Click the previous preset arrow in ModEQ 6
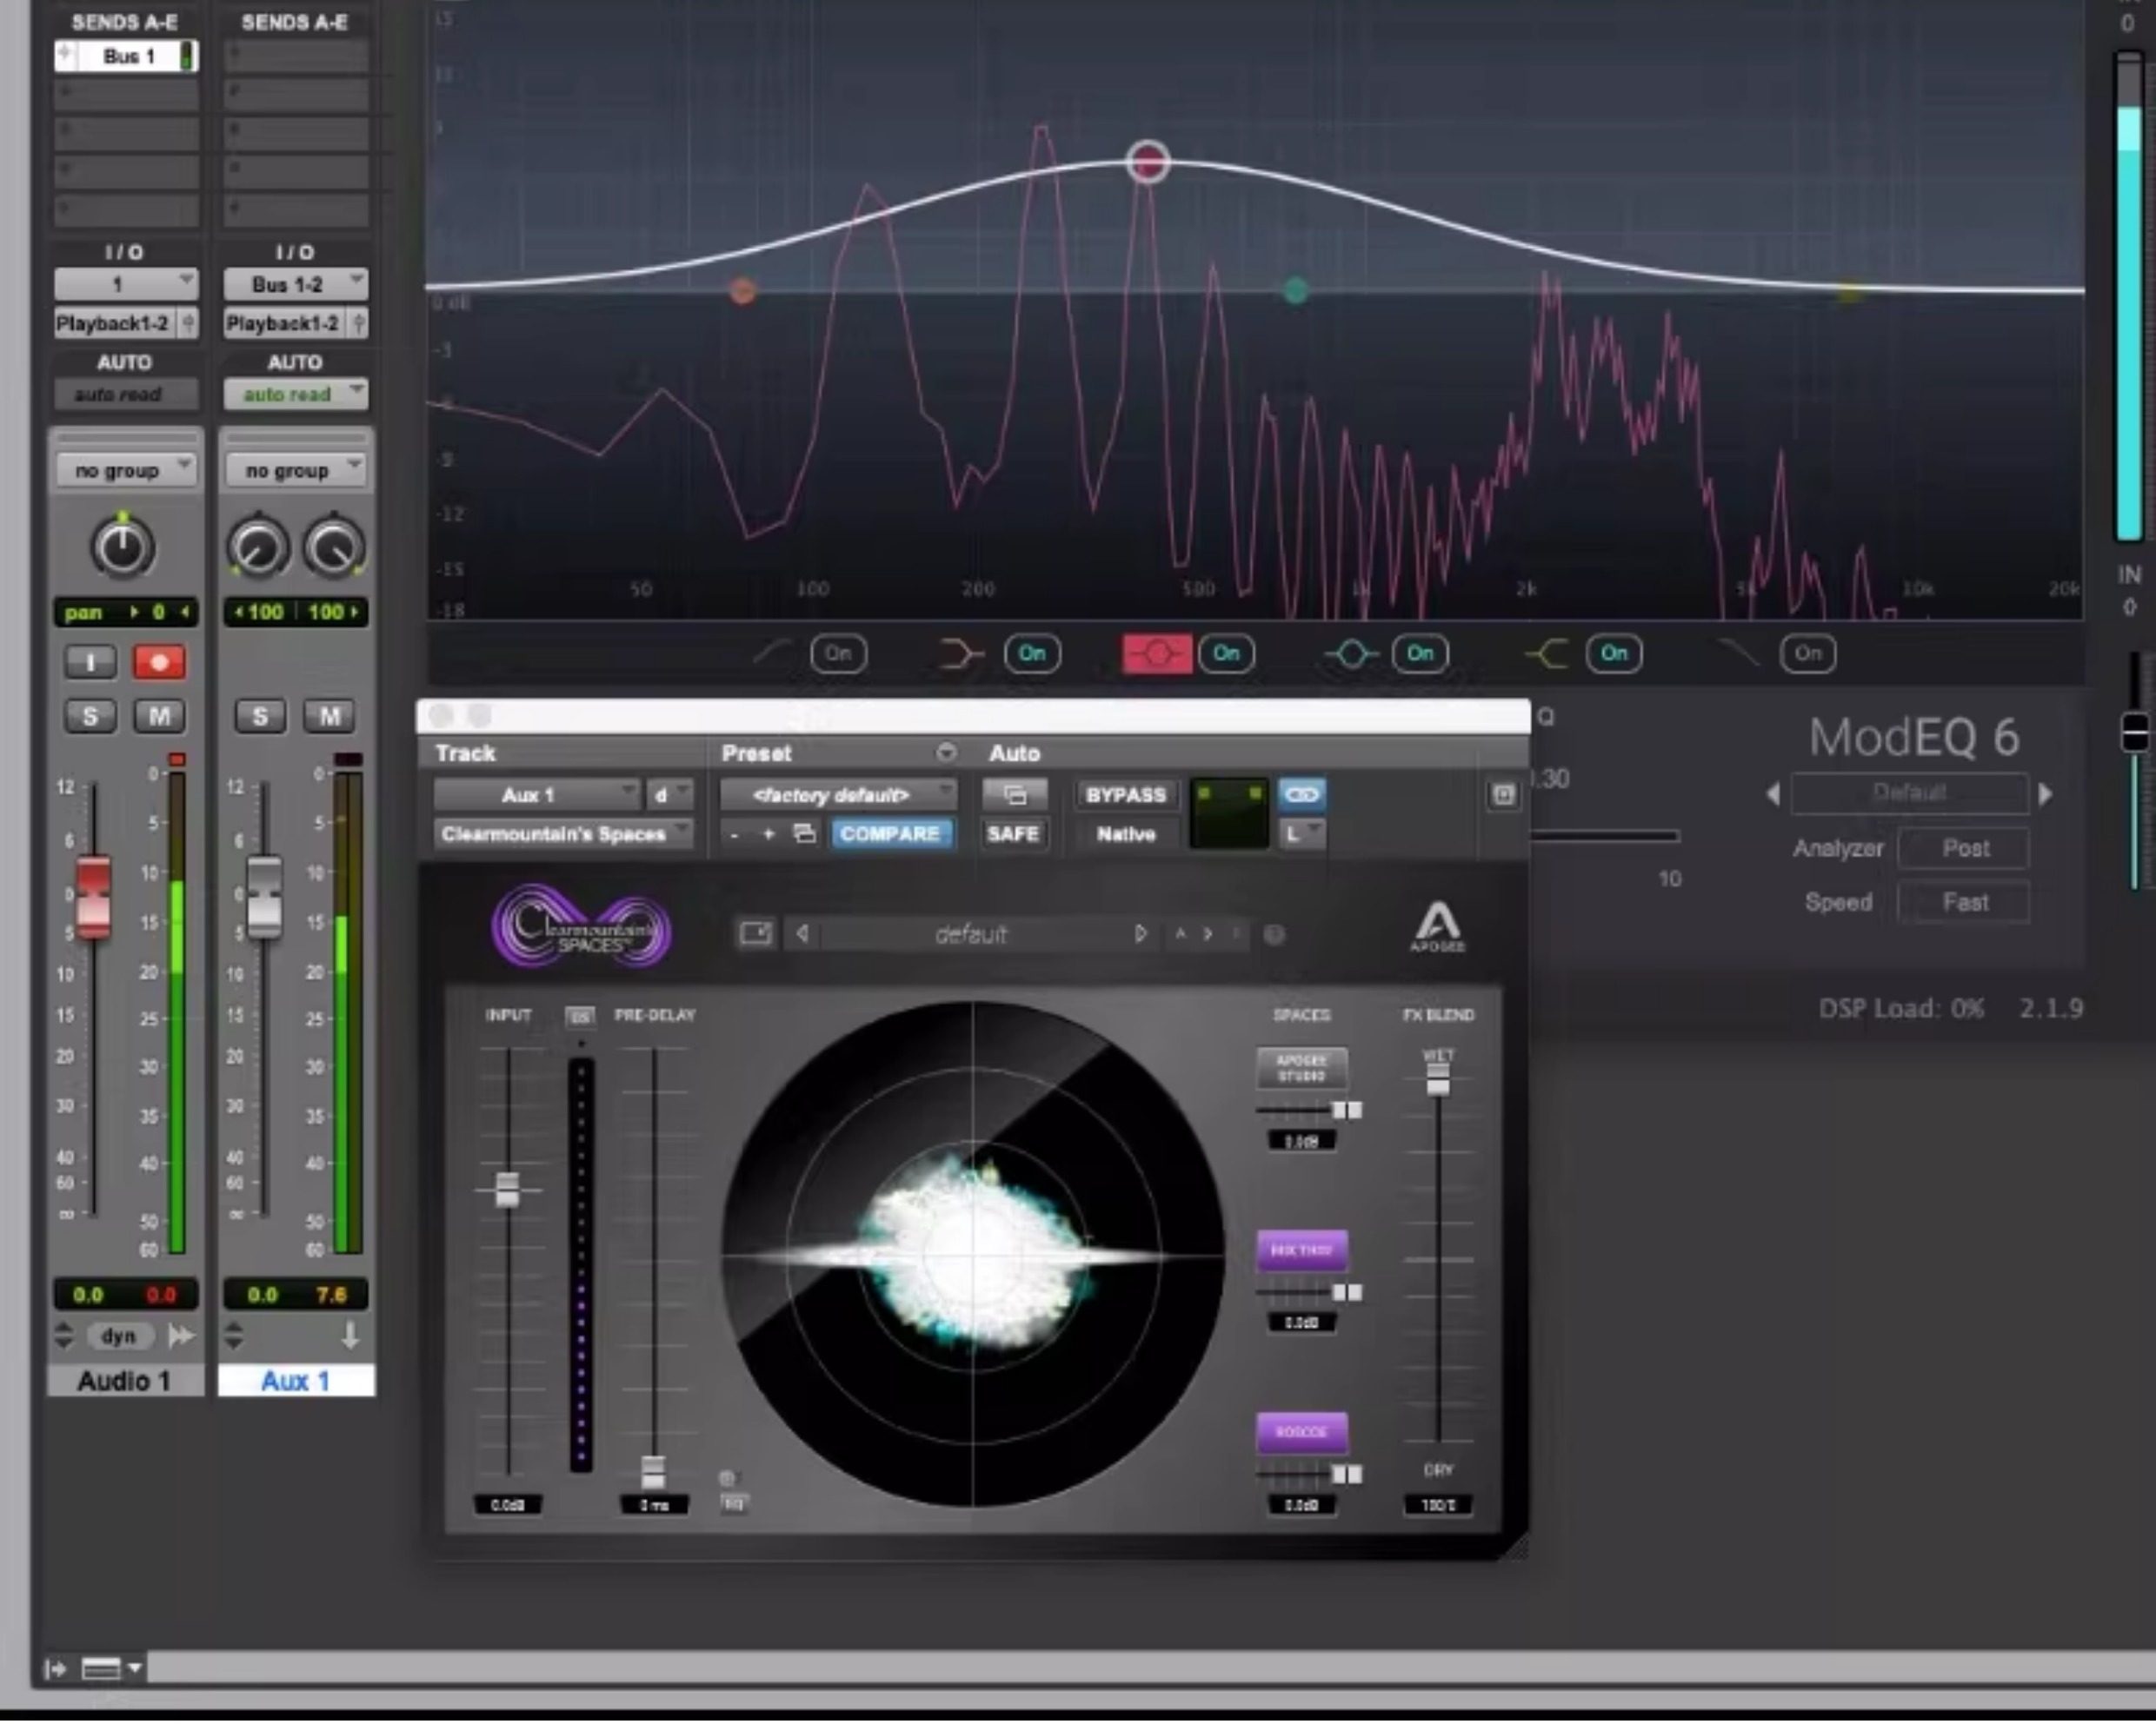 pos(1772,793)
